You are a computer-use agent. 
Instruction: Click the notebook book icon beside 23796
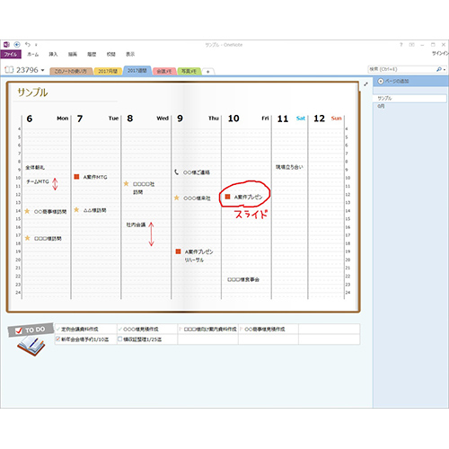[x=9, y=70]
